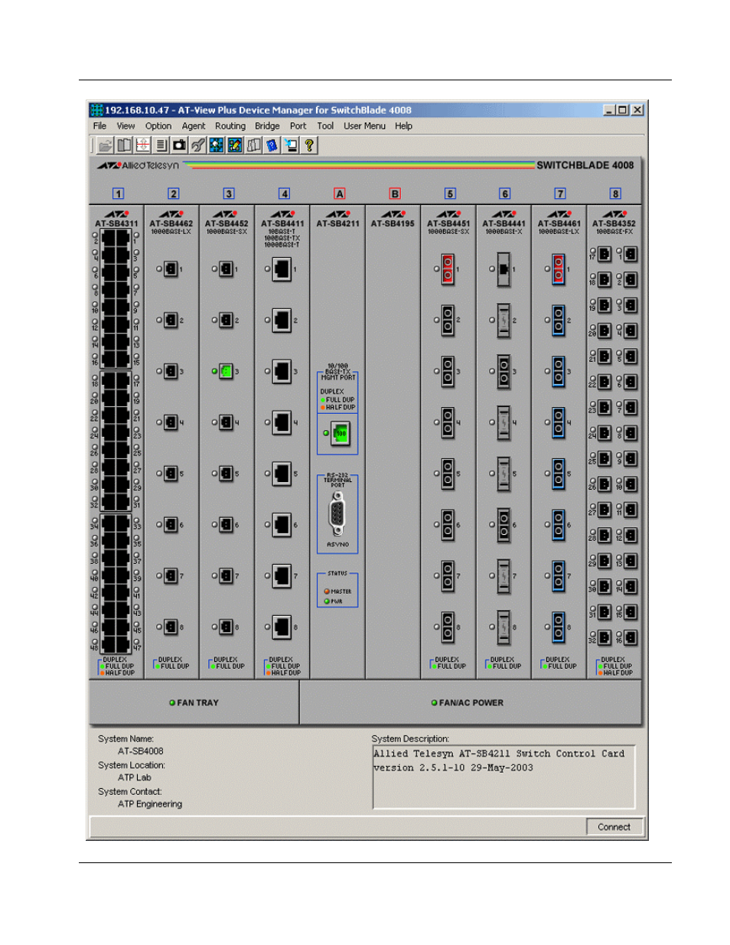
Task: Click the text lines list toolbar icon
Action: click(x=161, y=145)
